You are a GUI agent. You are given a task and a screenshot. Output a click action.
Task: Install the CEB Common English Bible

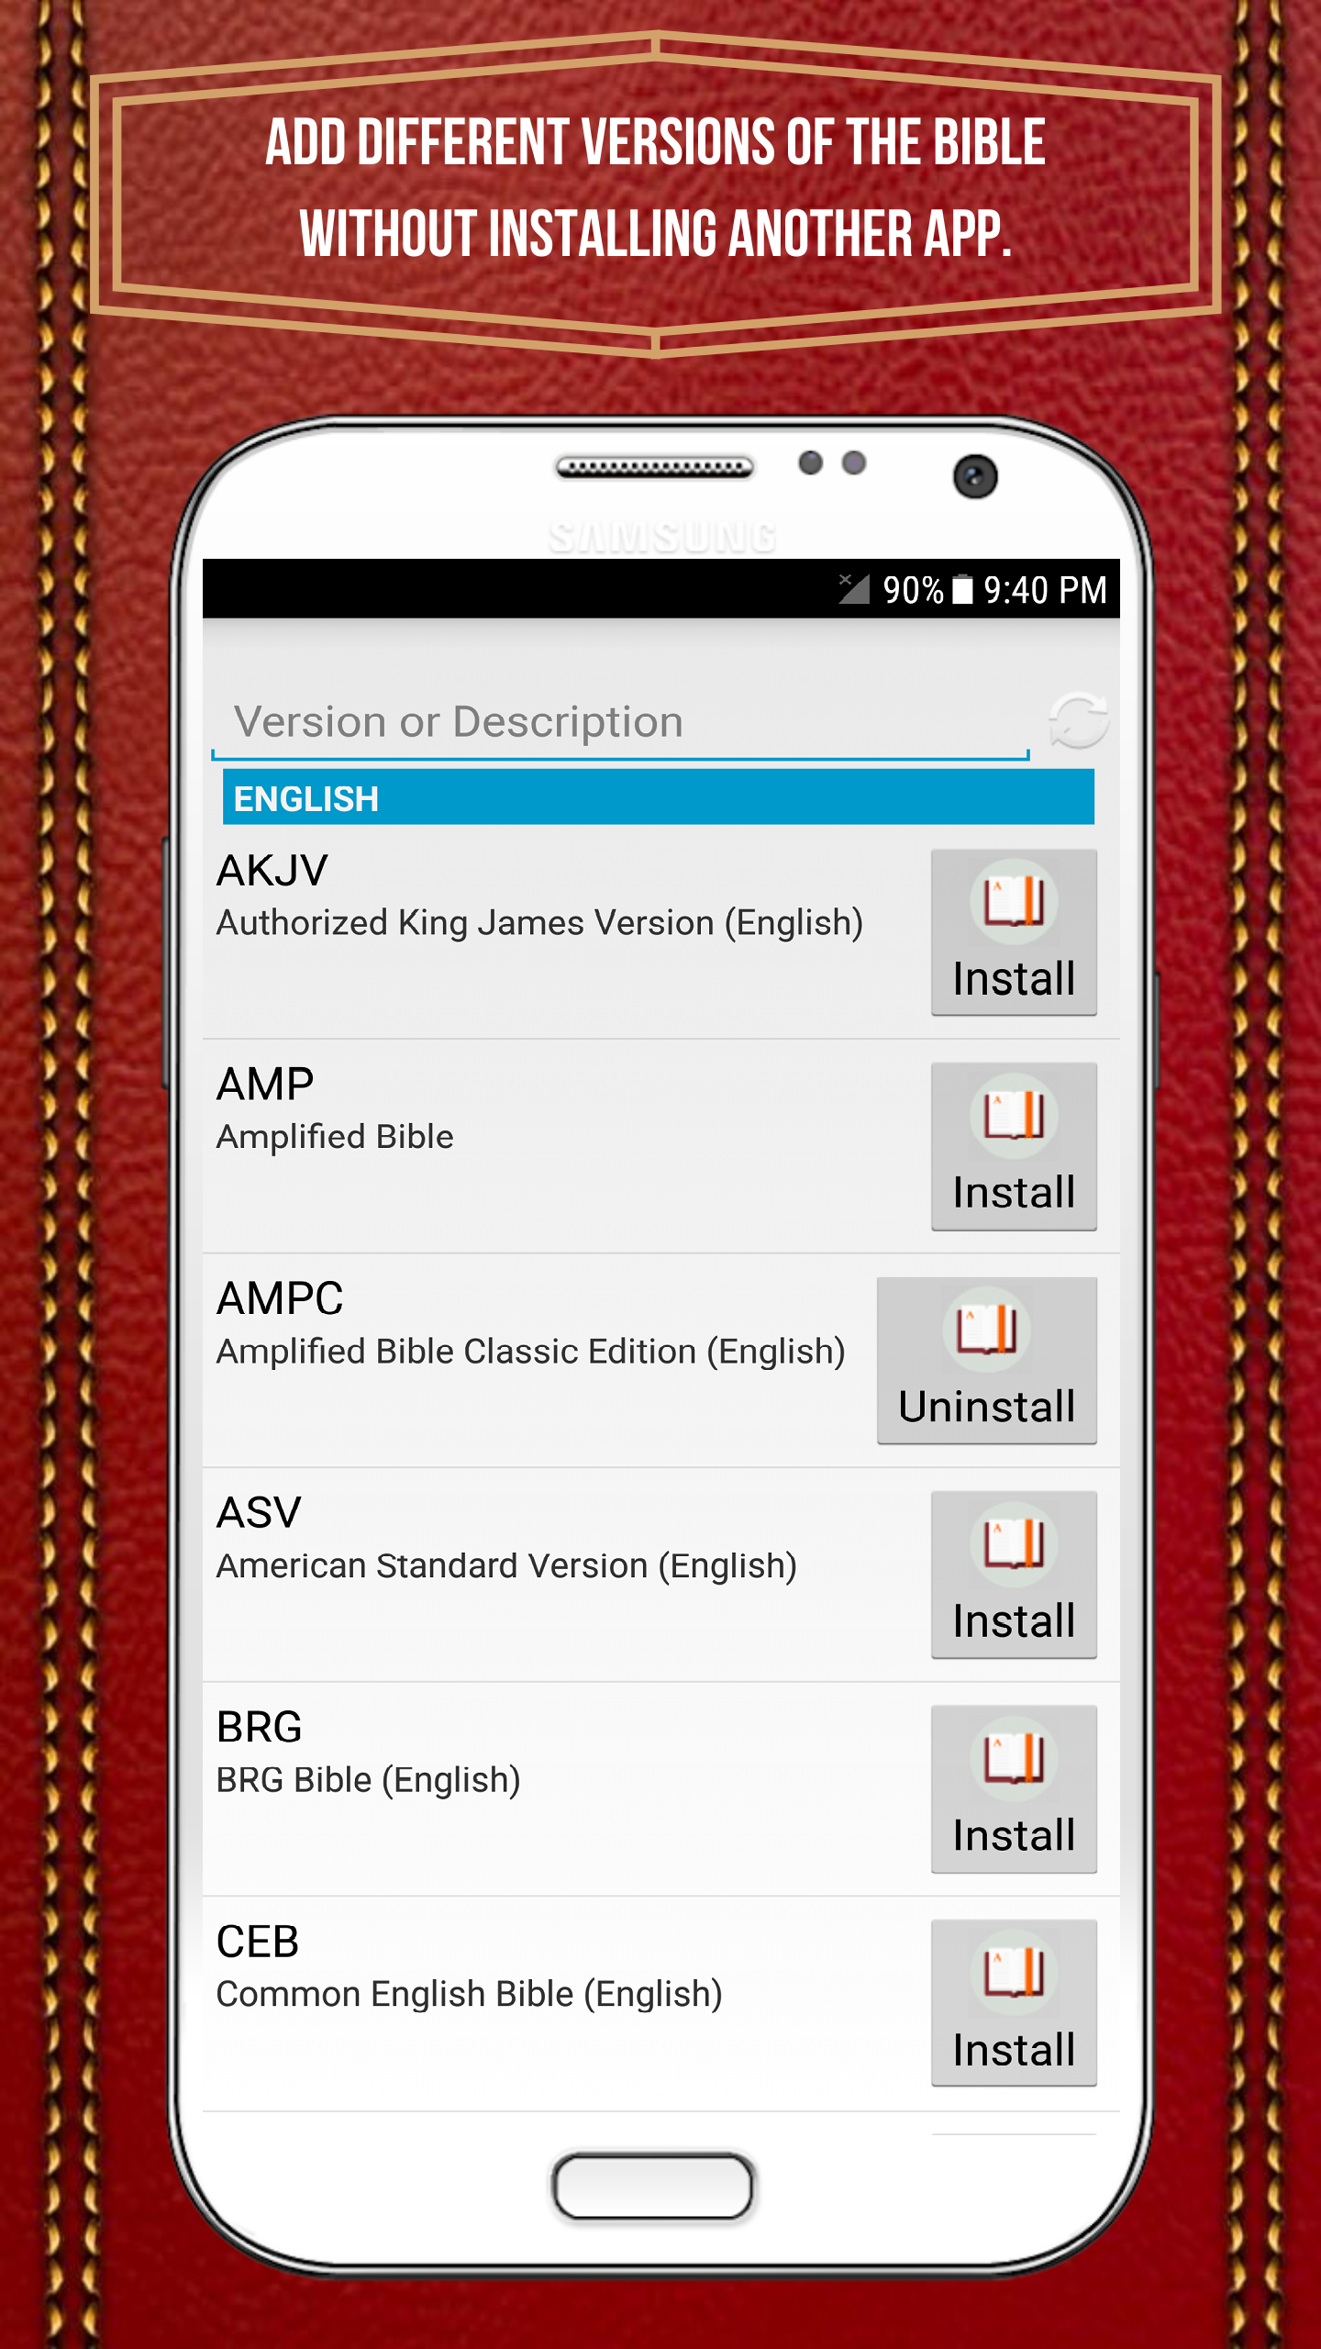click(1014, 2003)
